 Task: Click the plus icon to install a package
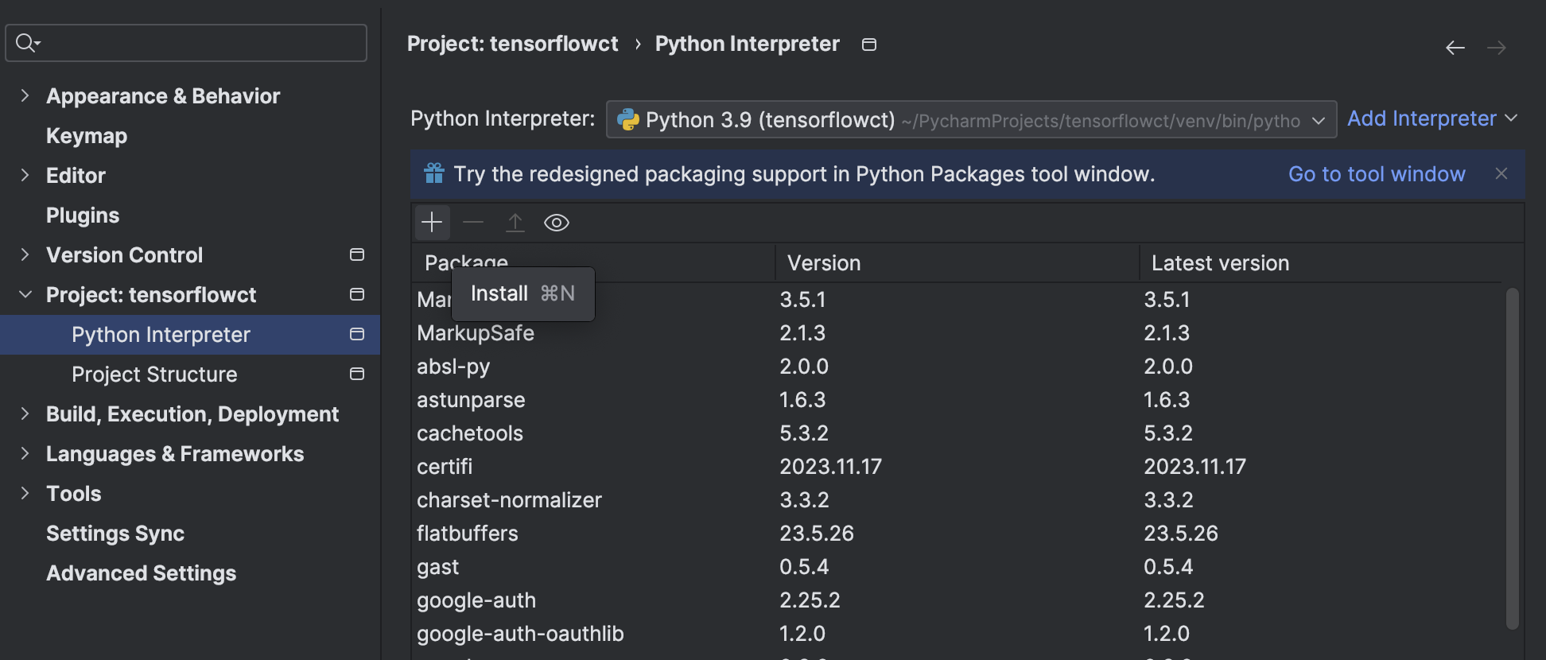coord(432,223)
